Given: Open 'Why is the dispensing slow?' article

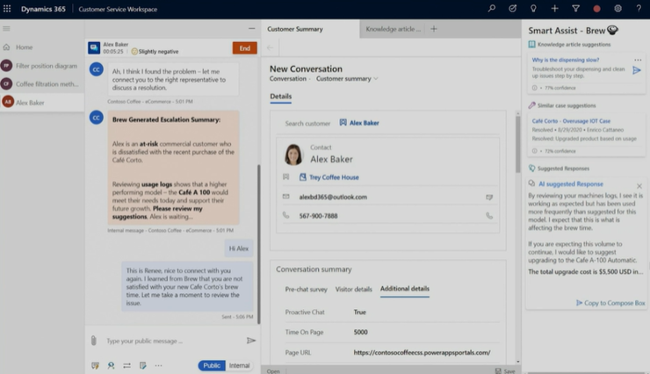Looking at the screenshot, I should (566, 60).
